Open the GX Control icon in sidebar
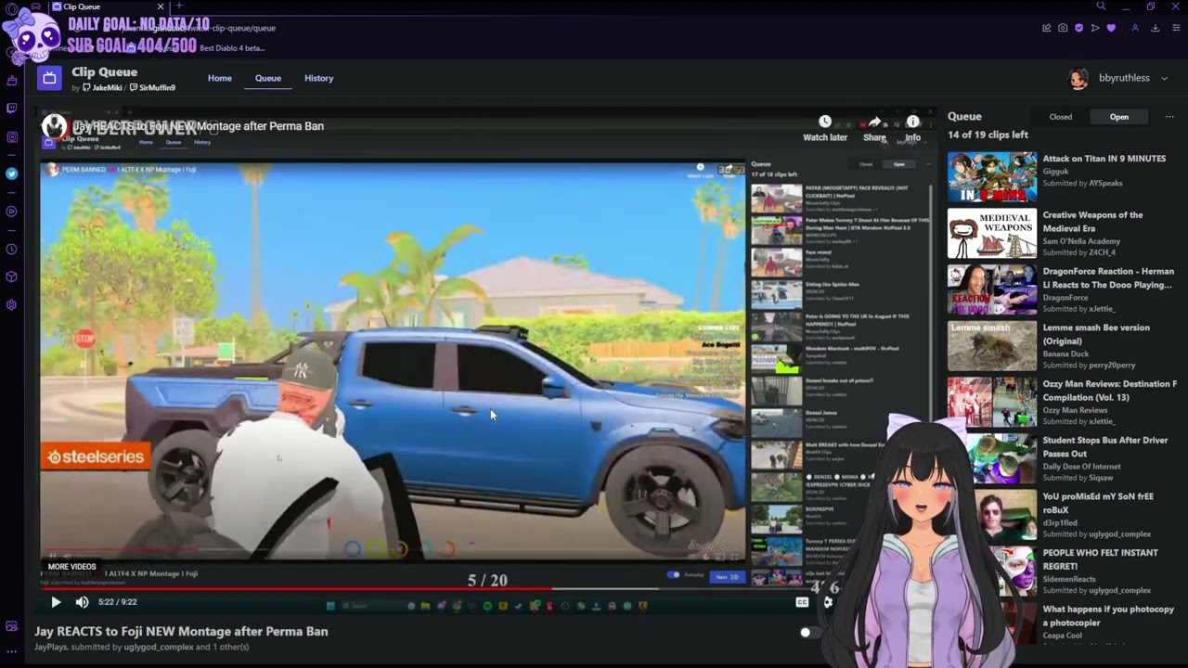 click(x=11, y=137)
